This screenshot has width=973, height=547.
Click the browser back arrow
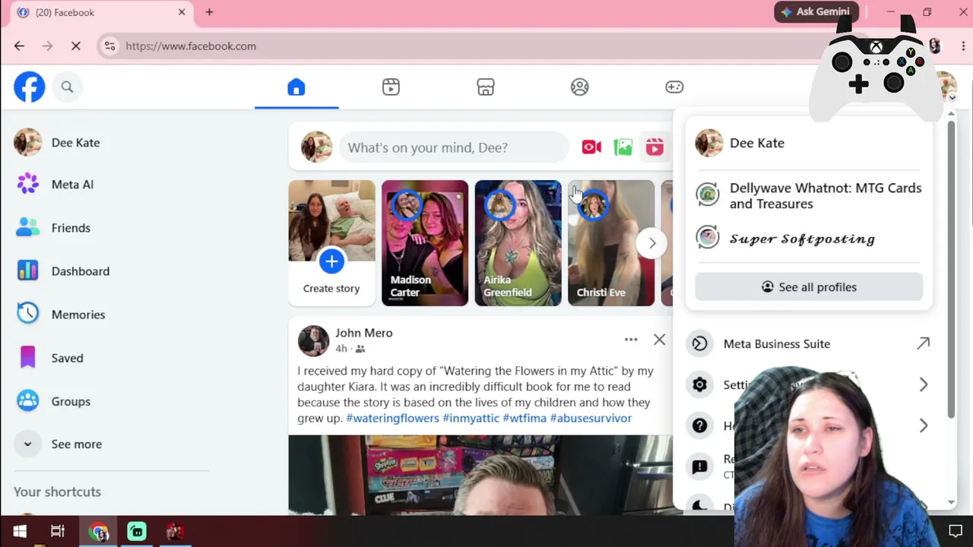pos(19,46)
